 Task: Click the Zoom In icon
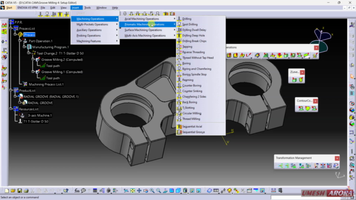tap(152, 191)
